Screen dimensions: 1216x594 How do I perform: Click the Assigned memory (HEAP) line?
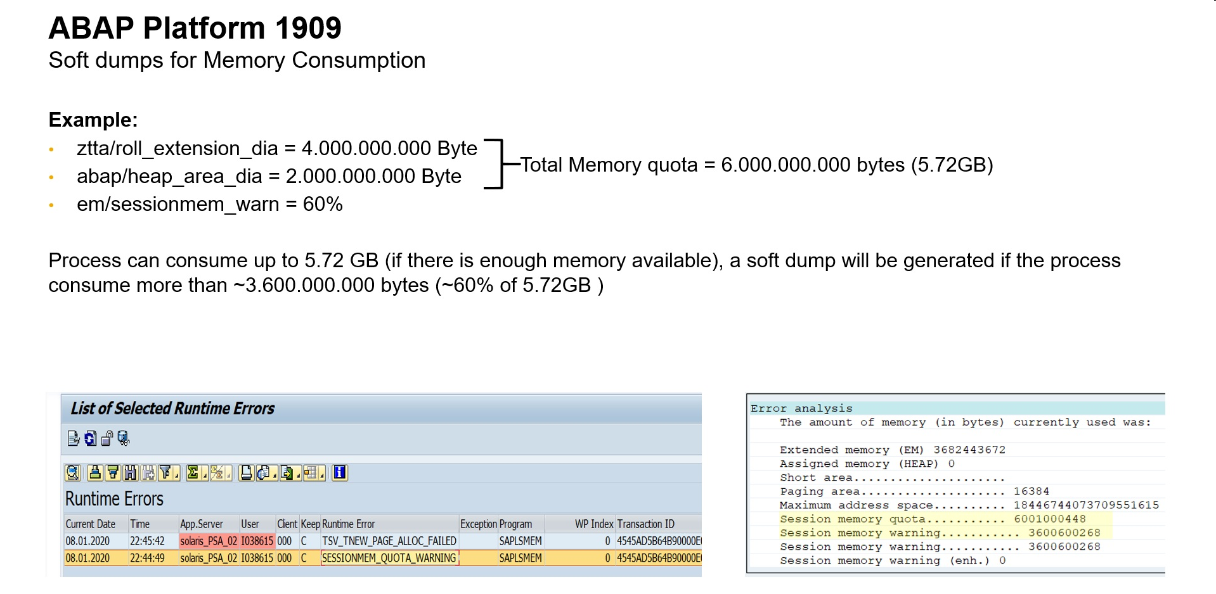867,464
